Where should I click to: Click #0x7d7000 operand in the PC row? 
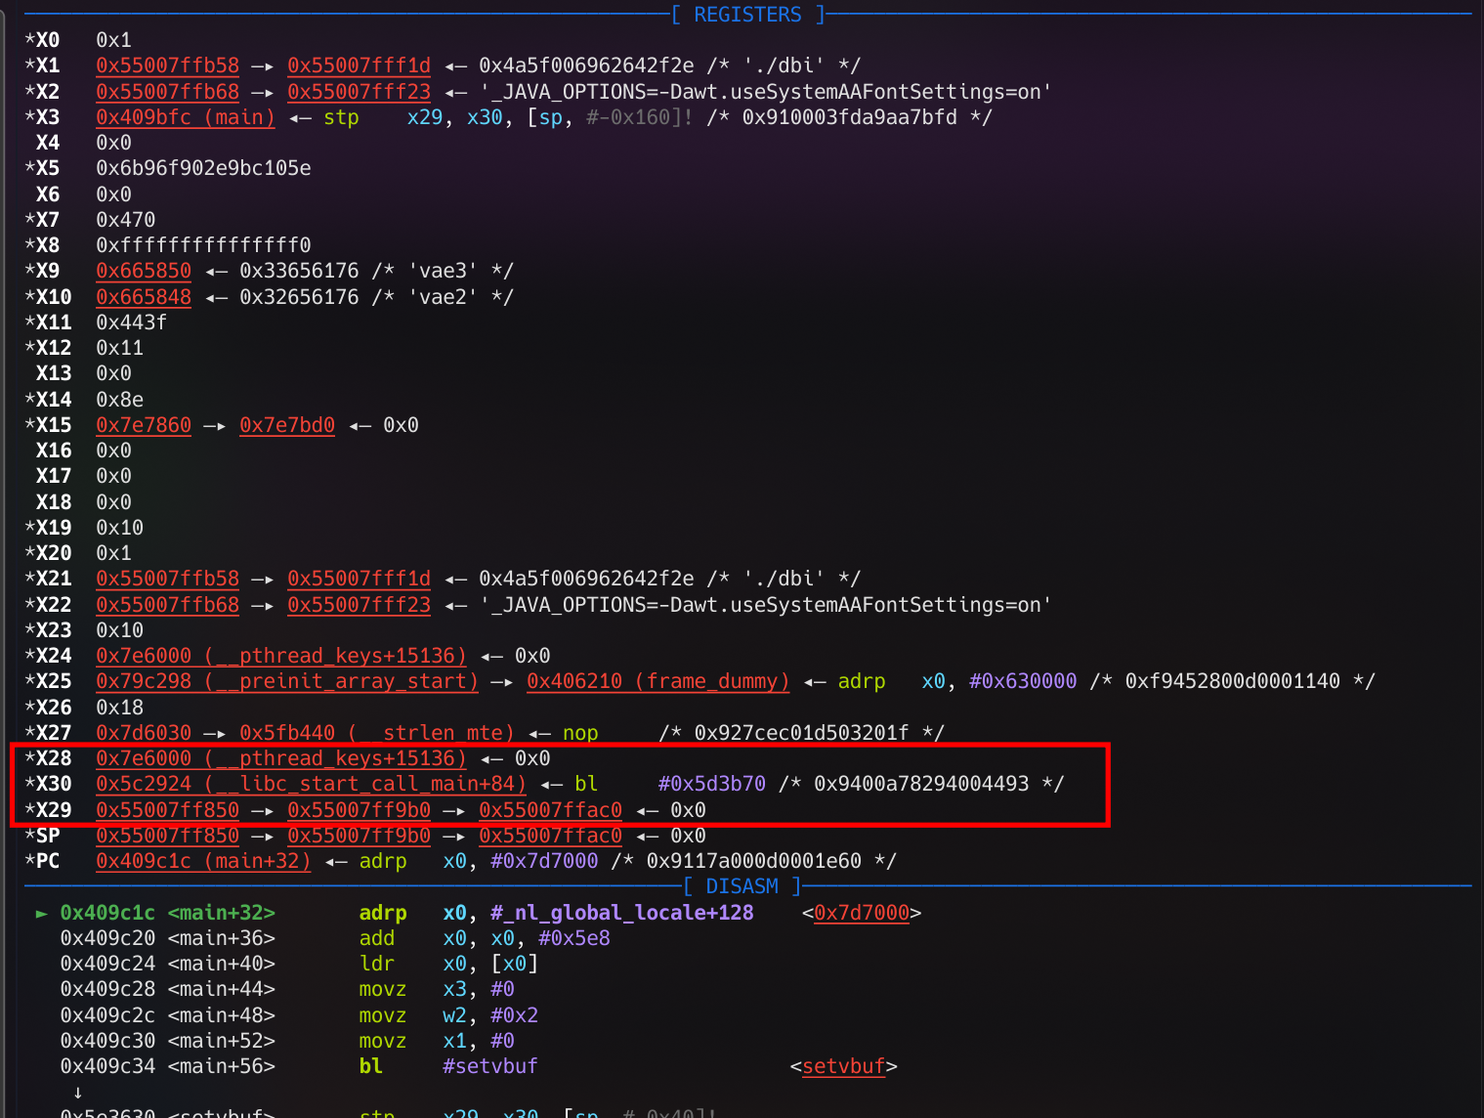(544, 861)
